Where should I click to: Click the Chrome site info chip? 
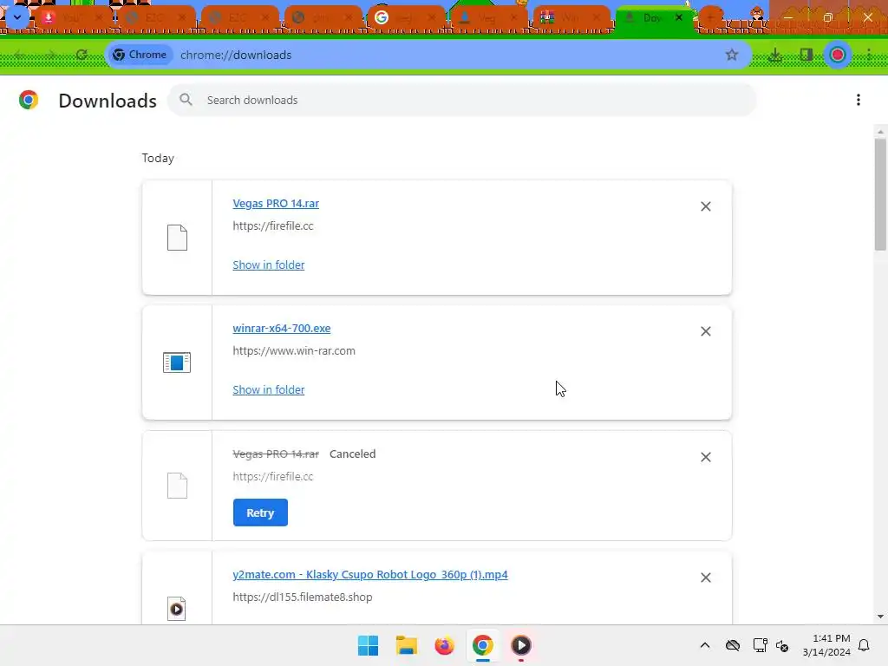(140, 55)
